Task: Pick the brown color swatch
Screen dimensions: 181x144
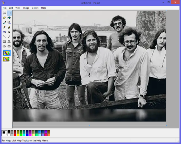Action: 49,131
